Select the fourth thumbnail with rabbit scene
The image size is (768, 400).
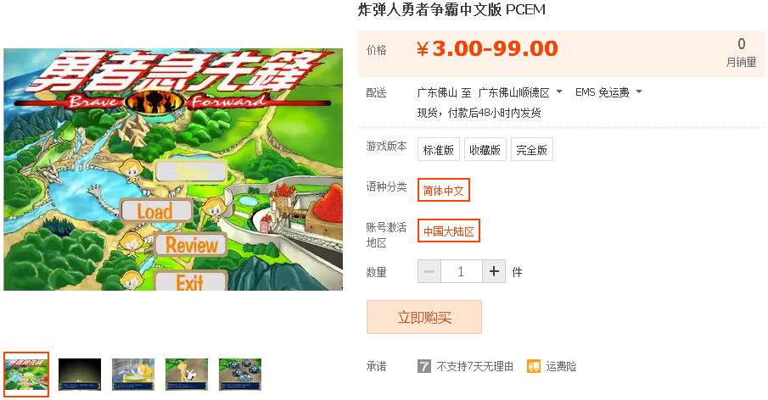pos(187,374)
